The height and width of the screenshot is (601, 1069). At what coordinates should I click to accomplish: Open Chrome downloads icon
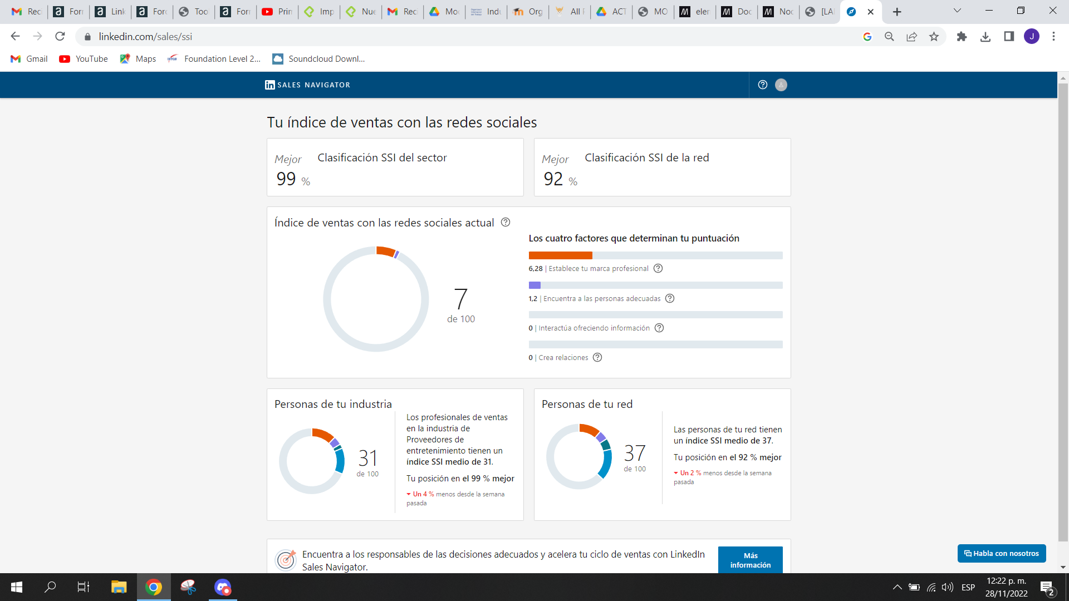(x=985, y=36)
